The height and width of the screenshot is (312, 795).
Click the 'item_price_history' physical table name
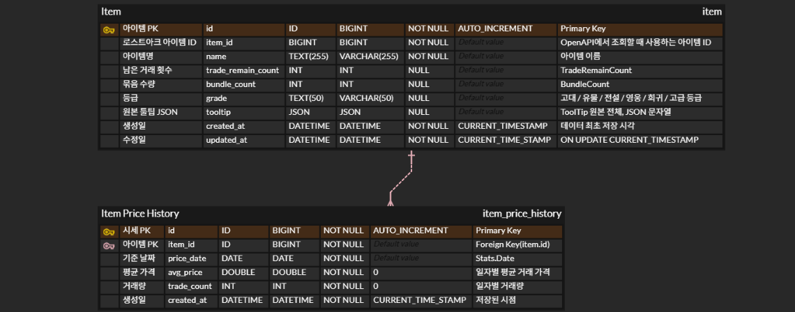522,214
